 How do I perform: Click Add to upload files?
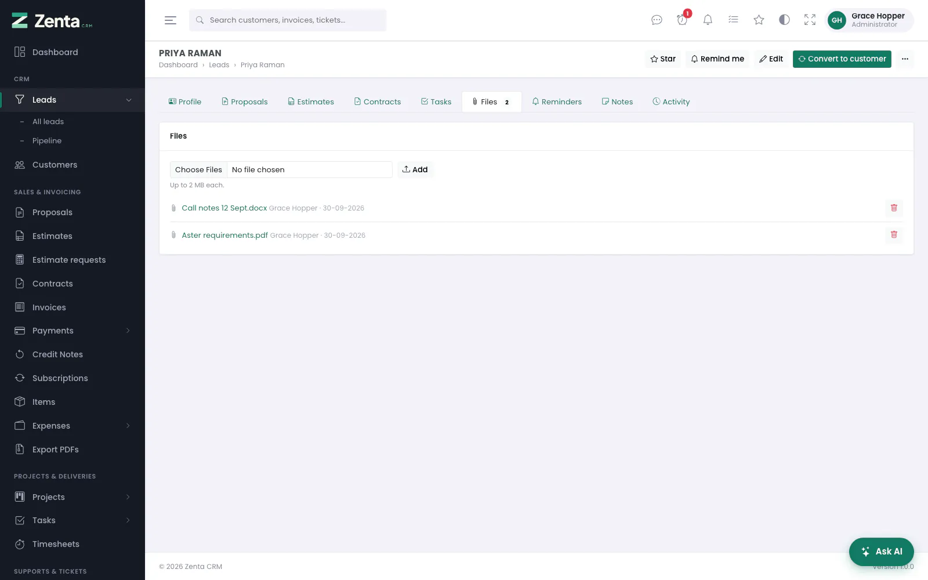tap(415, 169)
